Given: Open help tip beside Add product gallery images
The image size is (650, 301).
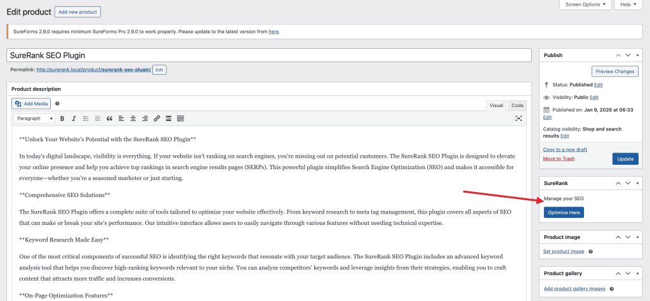Looking at the screenshot, I should [611, 288].
